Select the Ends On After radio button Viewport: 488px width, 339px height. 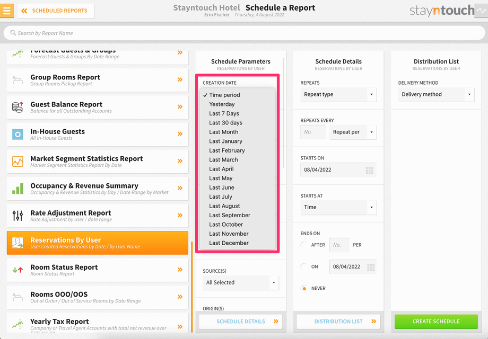click(304, 245)
